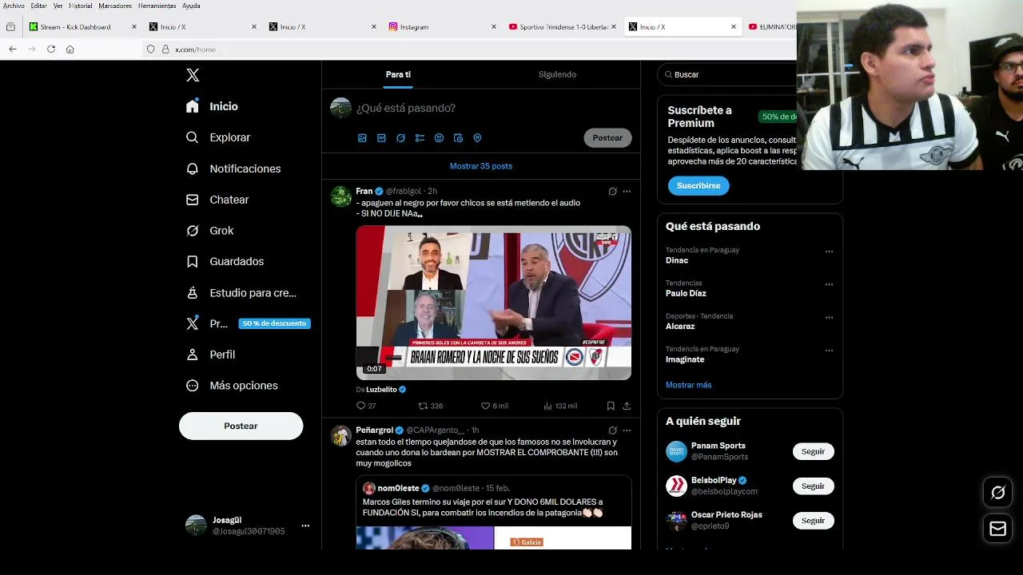Viewport: 1023px width, 575px height.
Task: Play the ESPN video in Fran's post
Action: click(494, 302)
